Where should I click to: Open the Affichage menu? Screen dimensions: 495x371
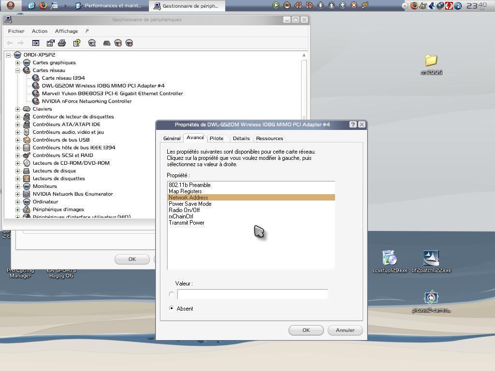(66, 31)
